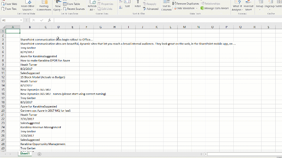This screenshot has width=282, height=158.
Task: Click the horizontal scrollbar left arrow
Action: click(x=206, y=154)
